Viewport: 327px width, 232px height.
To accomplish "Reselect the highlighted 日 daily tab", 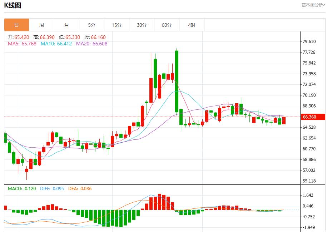I will coord(16,25).
